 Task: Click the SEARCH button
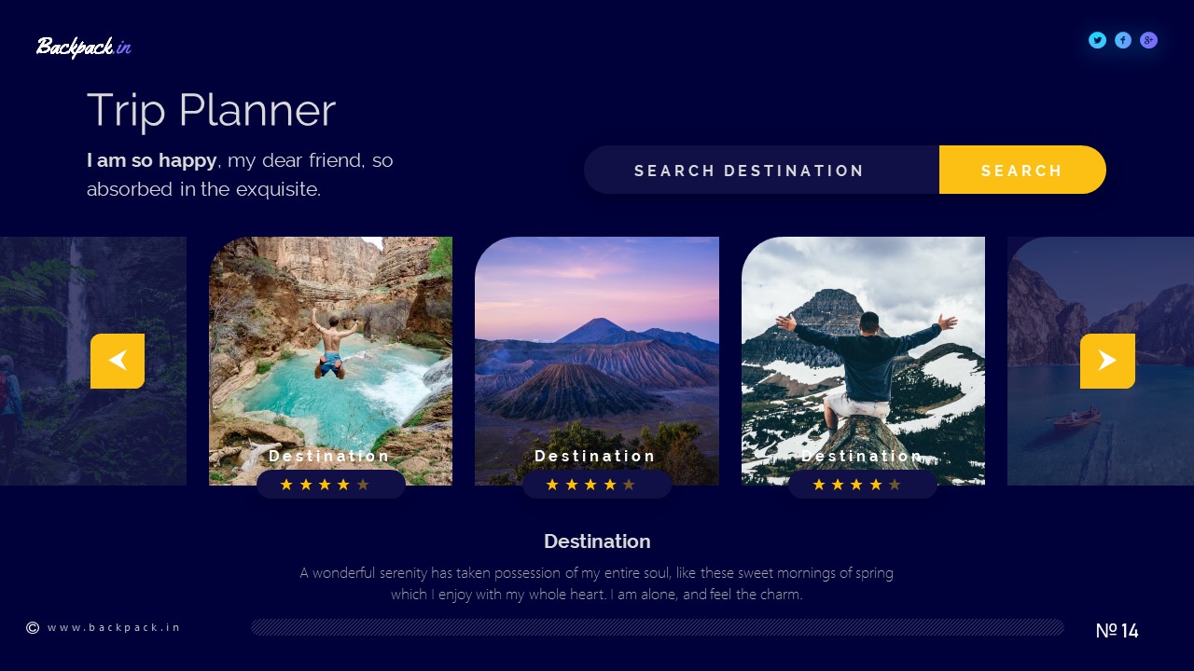1022,170
